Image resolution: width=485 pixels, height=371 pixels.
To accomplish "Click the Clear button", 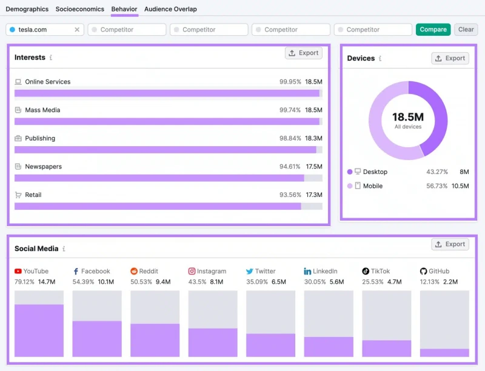I will click(466, 29).
